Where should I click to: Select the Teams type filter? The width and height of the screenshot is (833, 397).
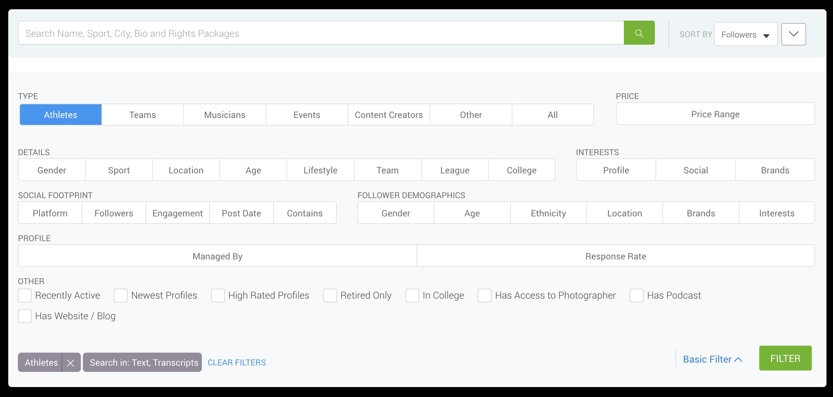[x=142, y=115]
